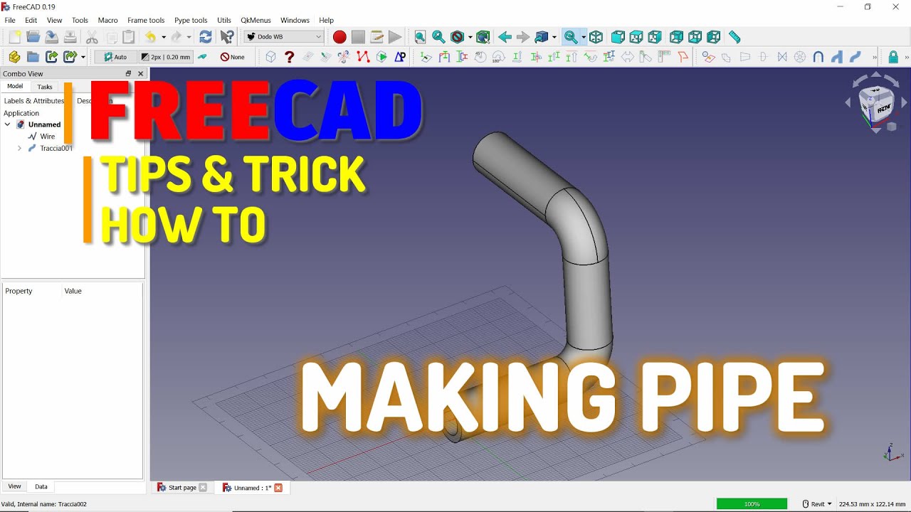Open the draw style dropdown arrow
This screenshot has height=512, width=911.
tap(470, 37)
